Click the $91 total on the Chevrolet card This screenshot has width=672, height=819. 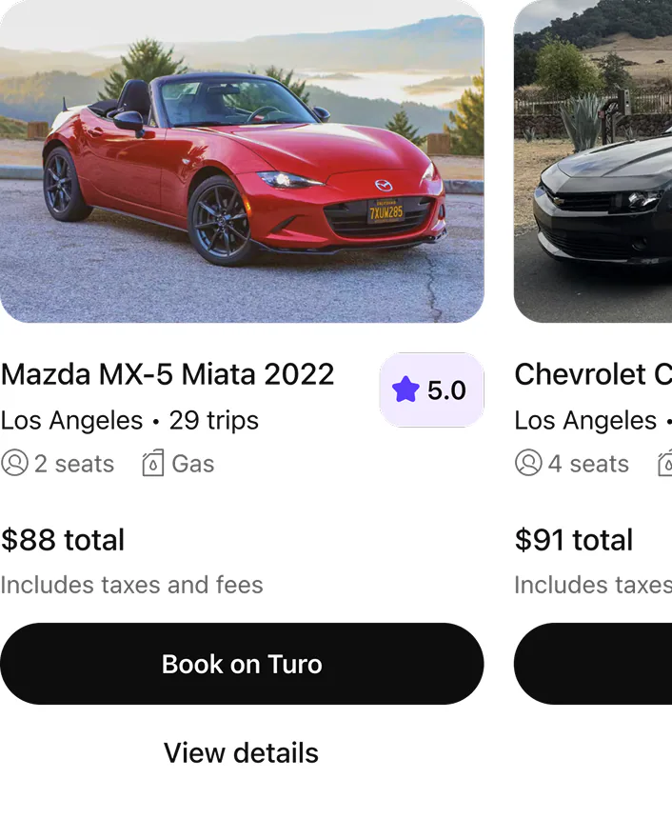tap(574, 540)
